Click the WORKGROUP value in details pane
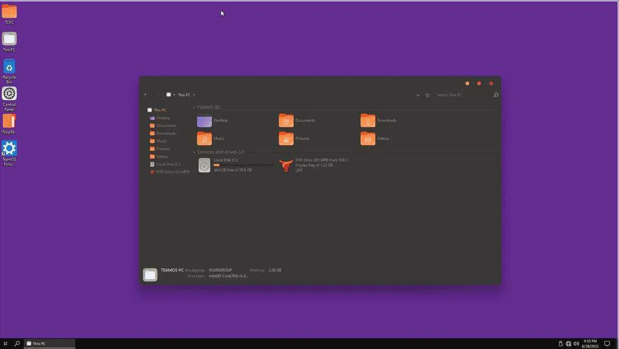Screen dimensions: 619x349 click(221, 270)
